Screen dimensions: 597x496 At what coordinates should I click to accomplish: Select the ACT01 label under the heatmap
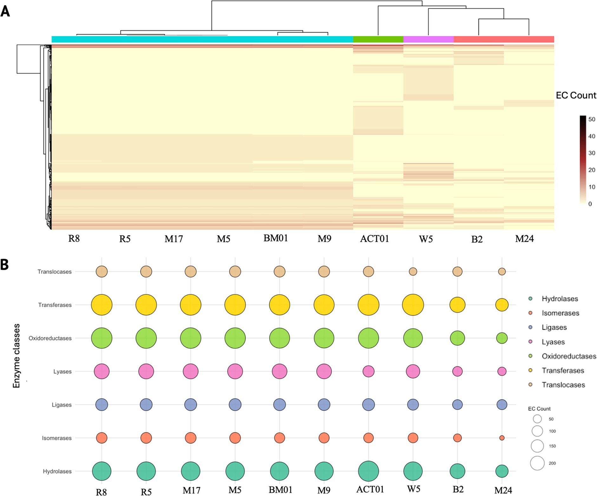coord(374,238)
